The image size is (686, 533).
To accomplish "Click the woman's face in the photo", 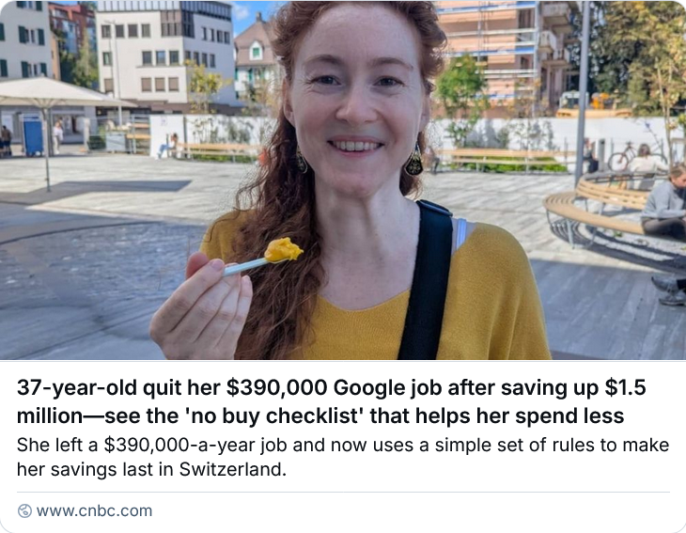I will pos(356,94).
